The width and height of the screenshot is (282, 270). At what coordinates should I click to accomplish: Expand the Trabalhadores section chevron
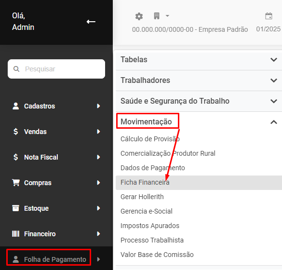274,81
